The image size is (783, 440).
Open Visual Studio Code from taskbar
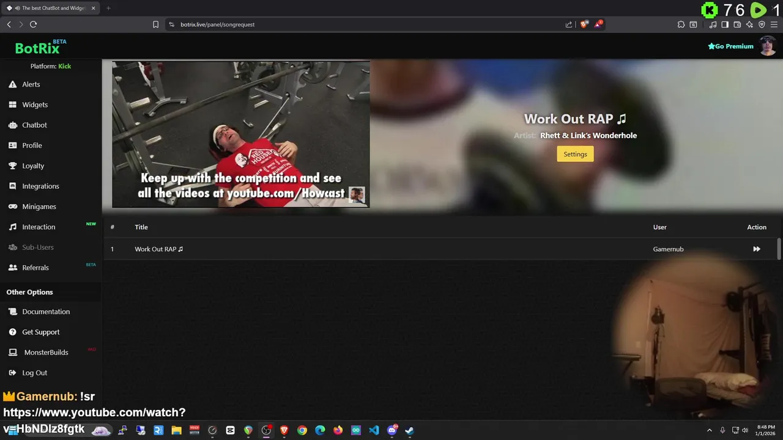pos(374,430)
